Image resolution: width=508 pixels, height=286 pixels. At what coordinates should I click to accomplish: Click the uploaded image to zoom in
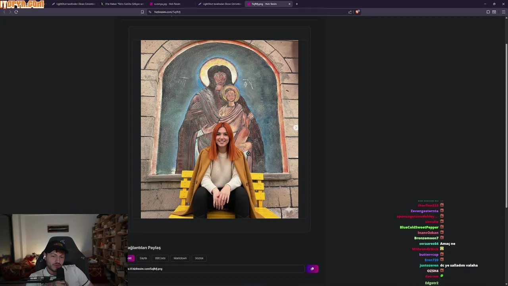coord(219,129)
